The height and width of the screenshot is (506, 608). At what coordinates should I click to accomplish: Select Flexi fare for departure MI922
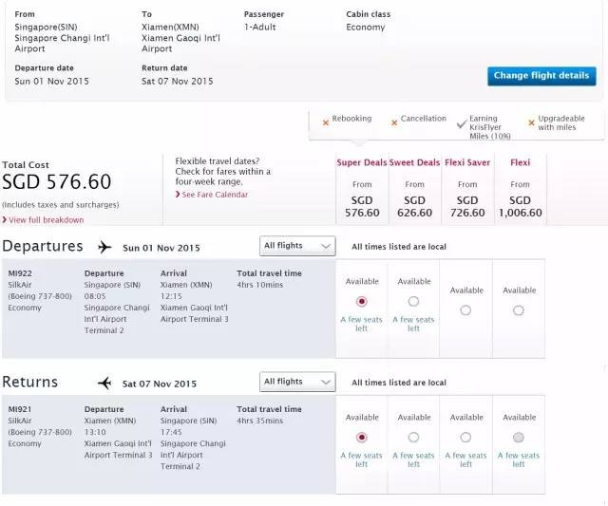[x=519, y=310]
